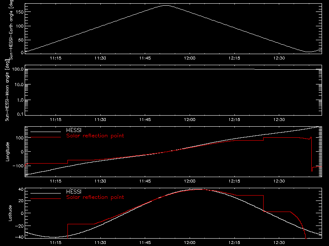Click 12:00 time label under Earth angle plot
329x246 pixels.
click(x=190, y=58)
